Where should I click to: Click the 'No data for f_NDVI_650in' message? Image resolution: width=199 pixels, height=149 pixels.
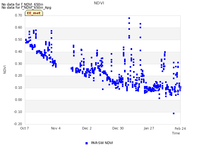[x=22, y=4]
